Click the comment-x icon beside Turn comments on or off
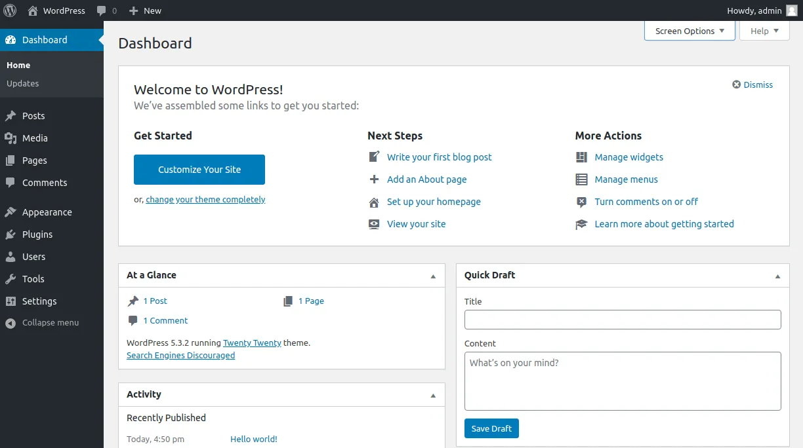The image size is (803, 448). click(x=581, y=202)
